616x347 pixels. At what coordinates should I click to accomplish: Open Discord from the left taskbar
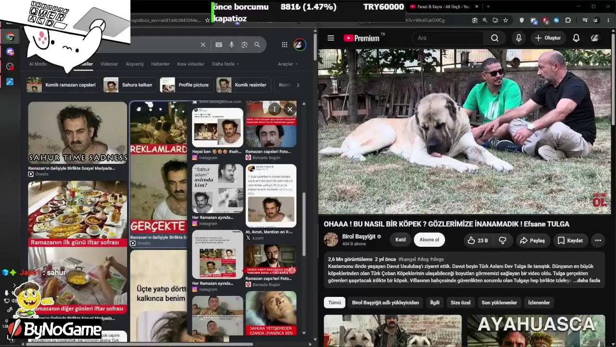(x=10, y=52)
